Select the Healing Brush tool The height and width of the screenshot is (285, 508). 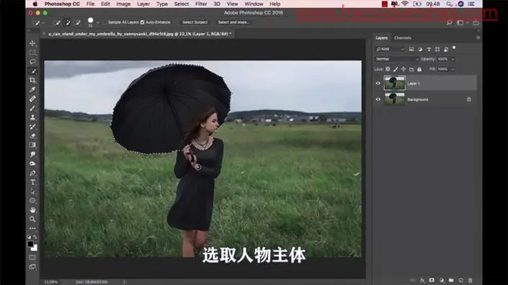coord(32,99)
